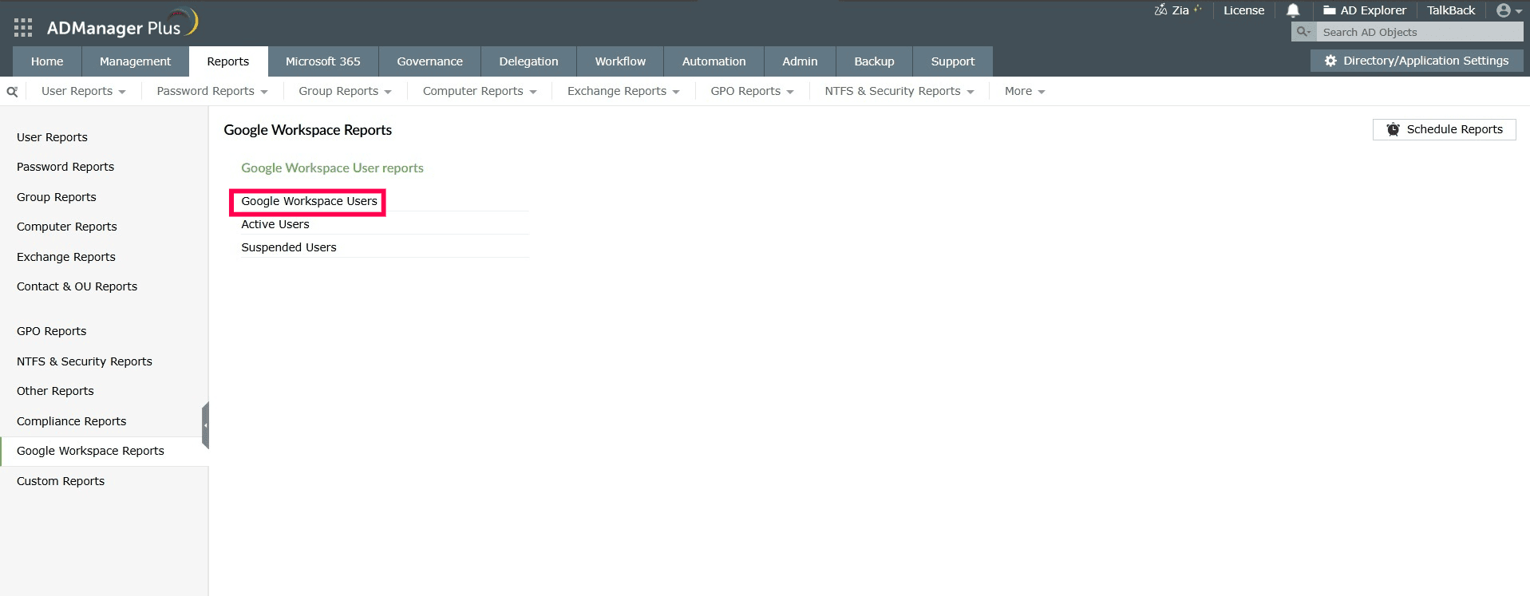Open the Admin tab
1530x596 pixels.
(x=800, y=61)
